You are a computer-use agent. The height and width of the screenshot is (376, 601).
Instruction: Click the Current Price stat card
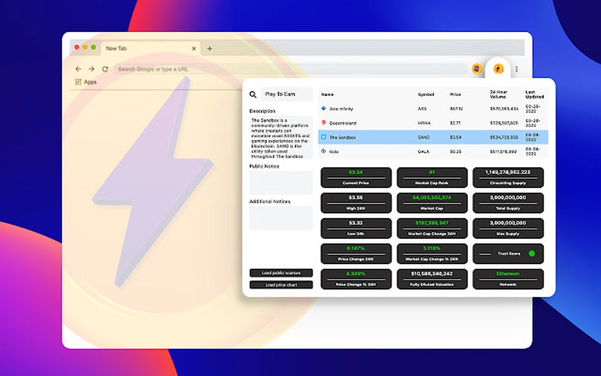tap(356, 177)
